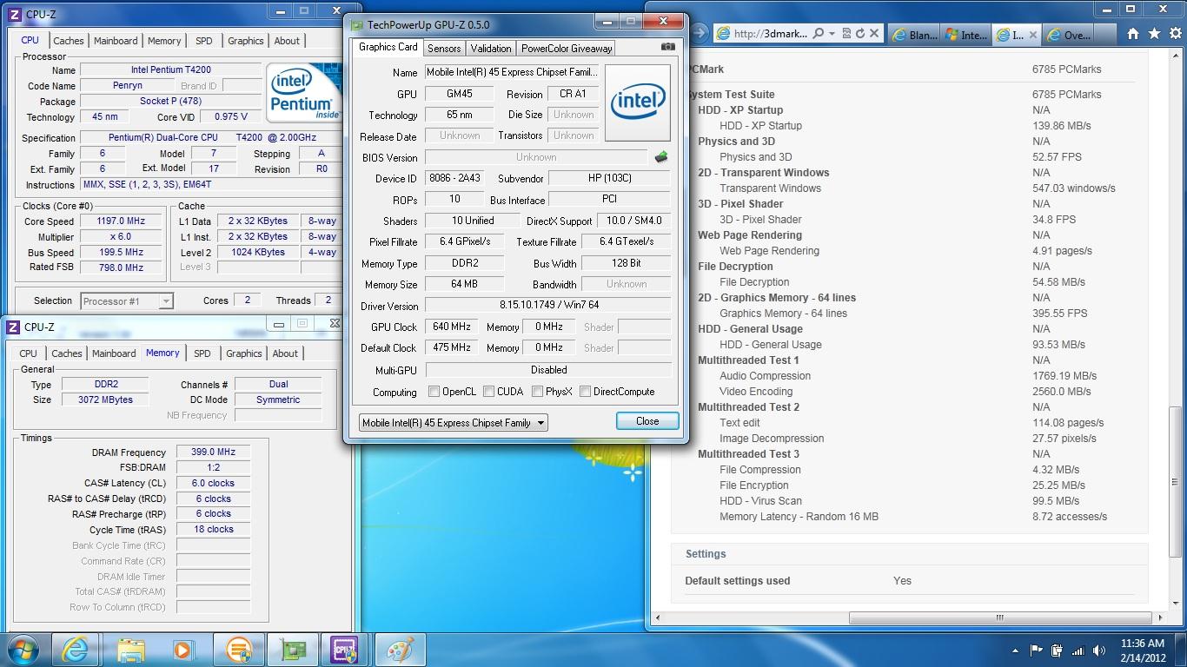The height and width of the screenshot is (667, 1187).
Task: Click the Device ID 8086 - 2A43 field
Action: 454,178
